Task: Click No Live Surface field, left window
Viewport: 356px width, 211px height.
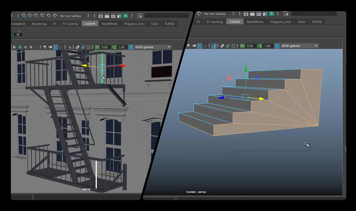Action: [72, 16]
